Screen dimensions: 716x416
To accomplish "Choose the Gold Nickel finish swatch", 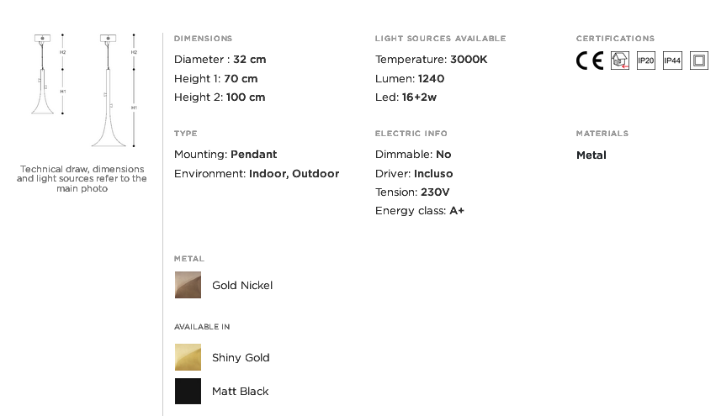I will point(188,285).
